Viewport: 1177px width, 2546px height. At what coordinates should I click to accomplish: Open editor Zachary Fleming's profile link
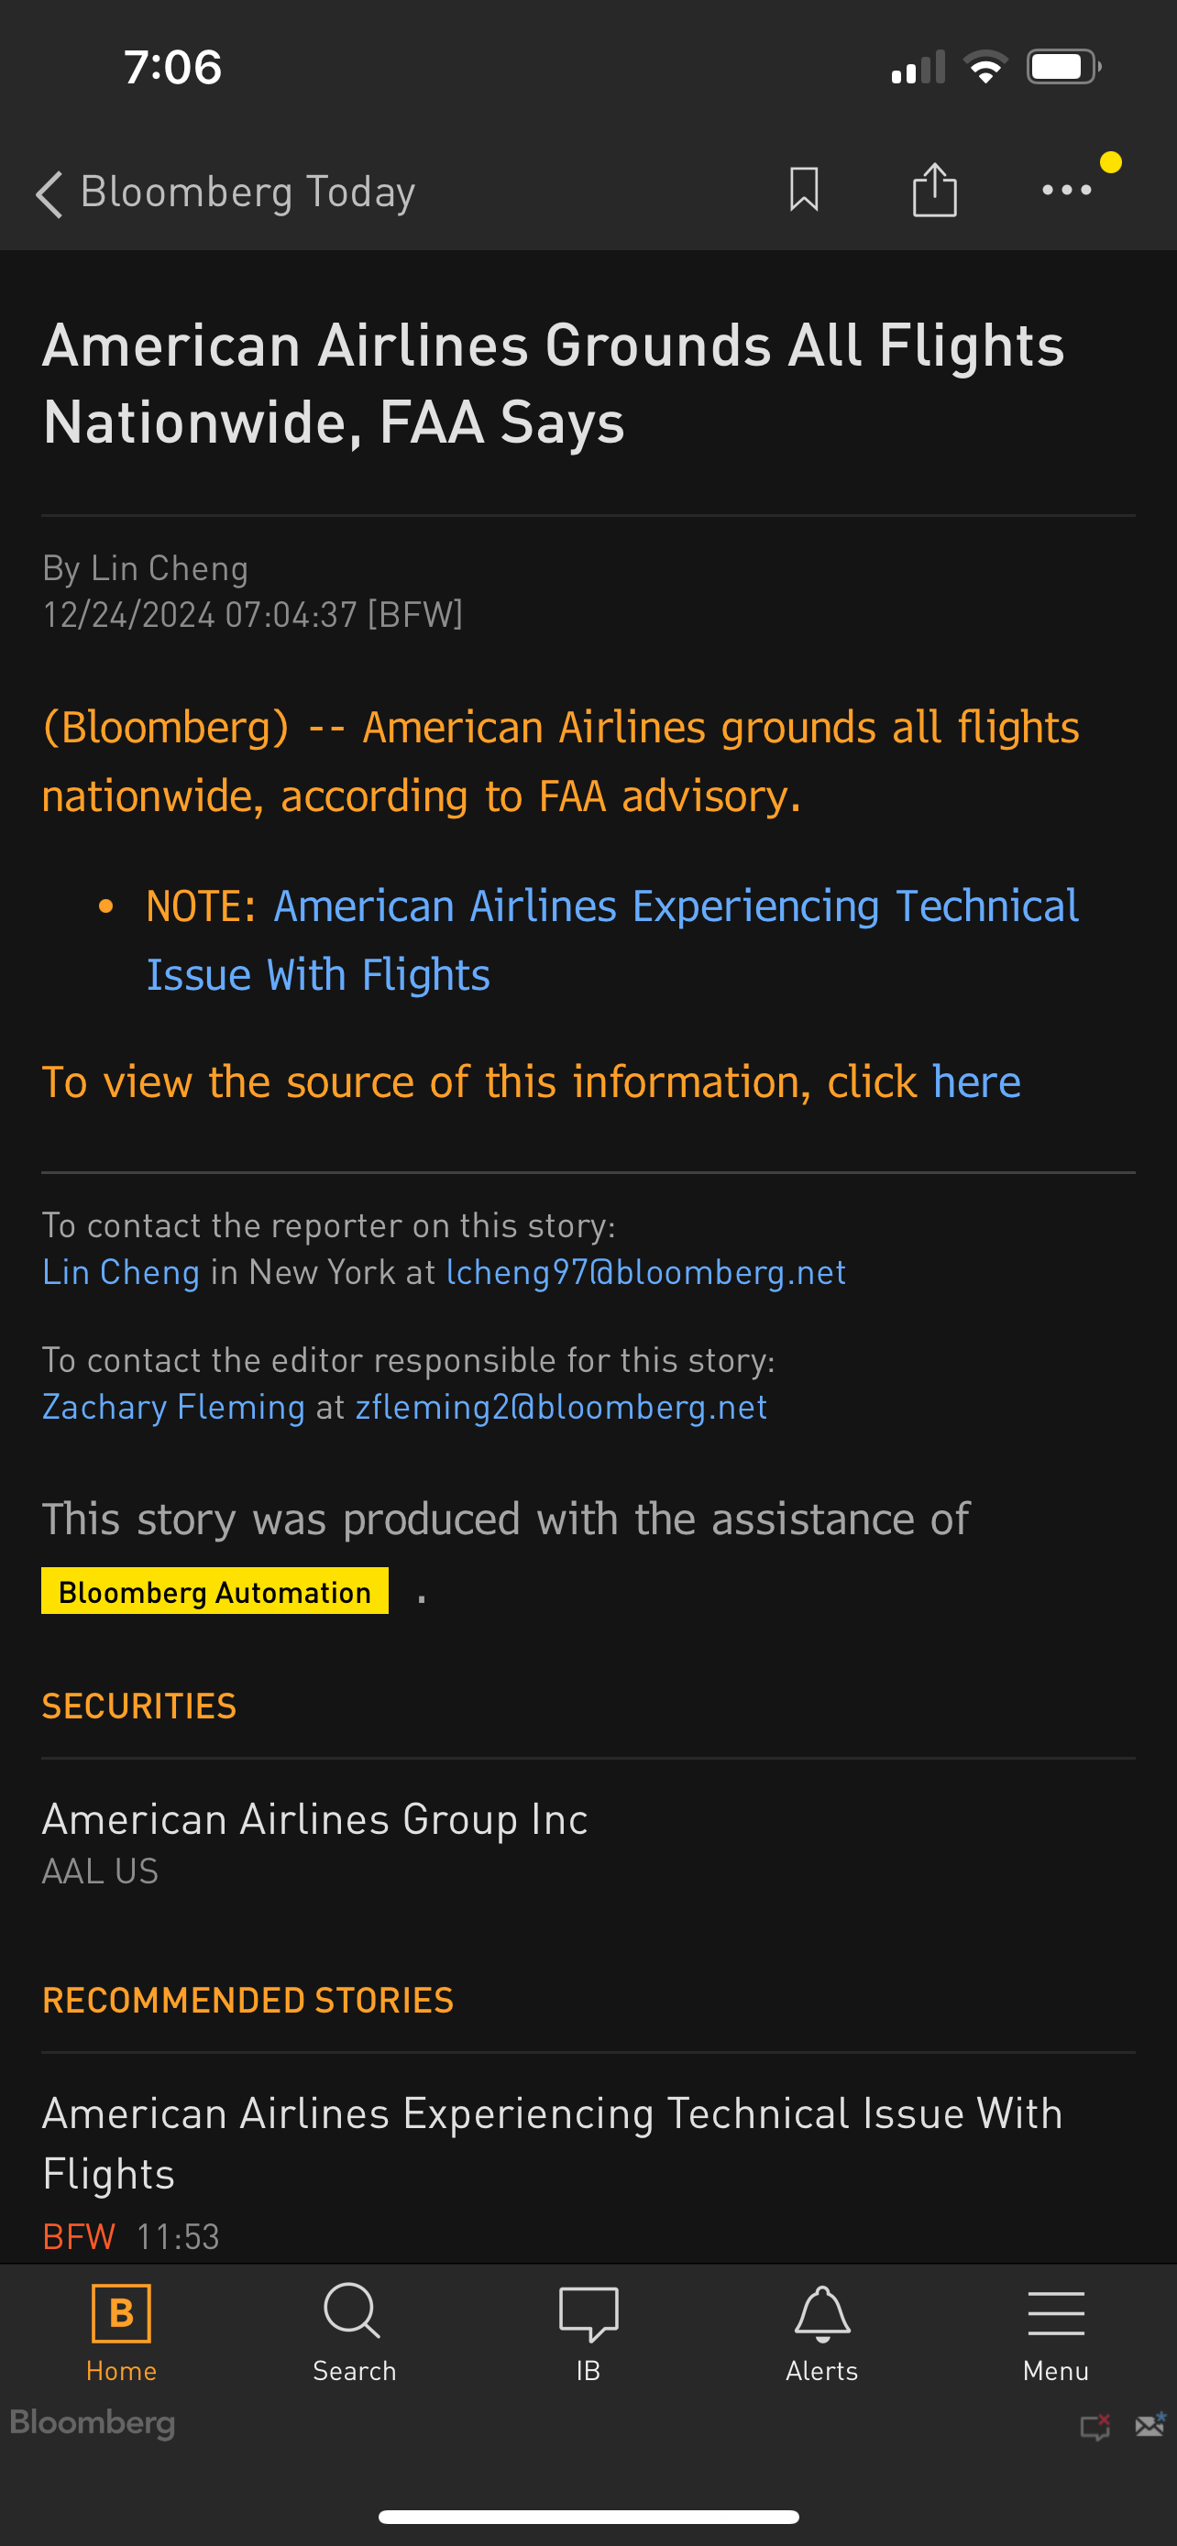(x=173, y=1407)
